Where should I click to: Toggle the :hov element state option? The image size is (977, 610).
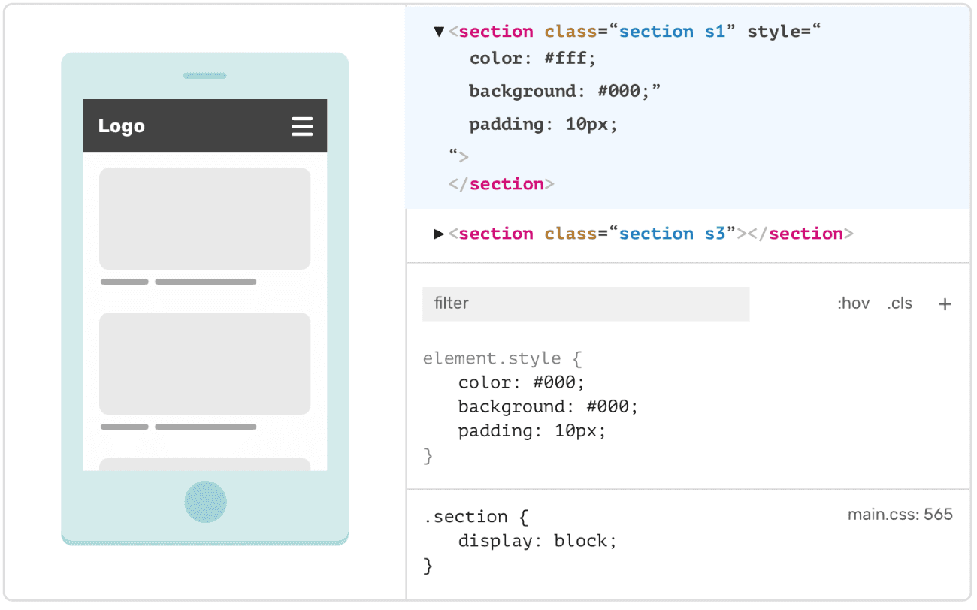tap(853, 303)
